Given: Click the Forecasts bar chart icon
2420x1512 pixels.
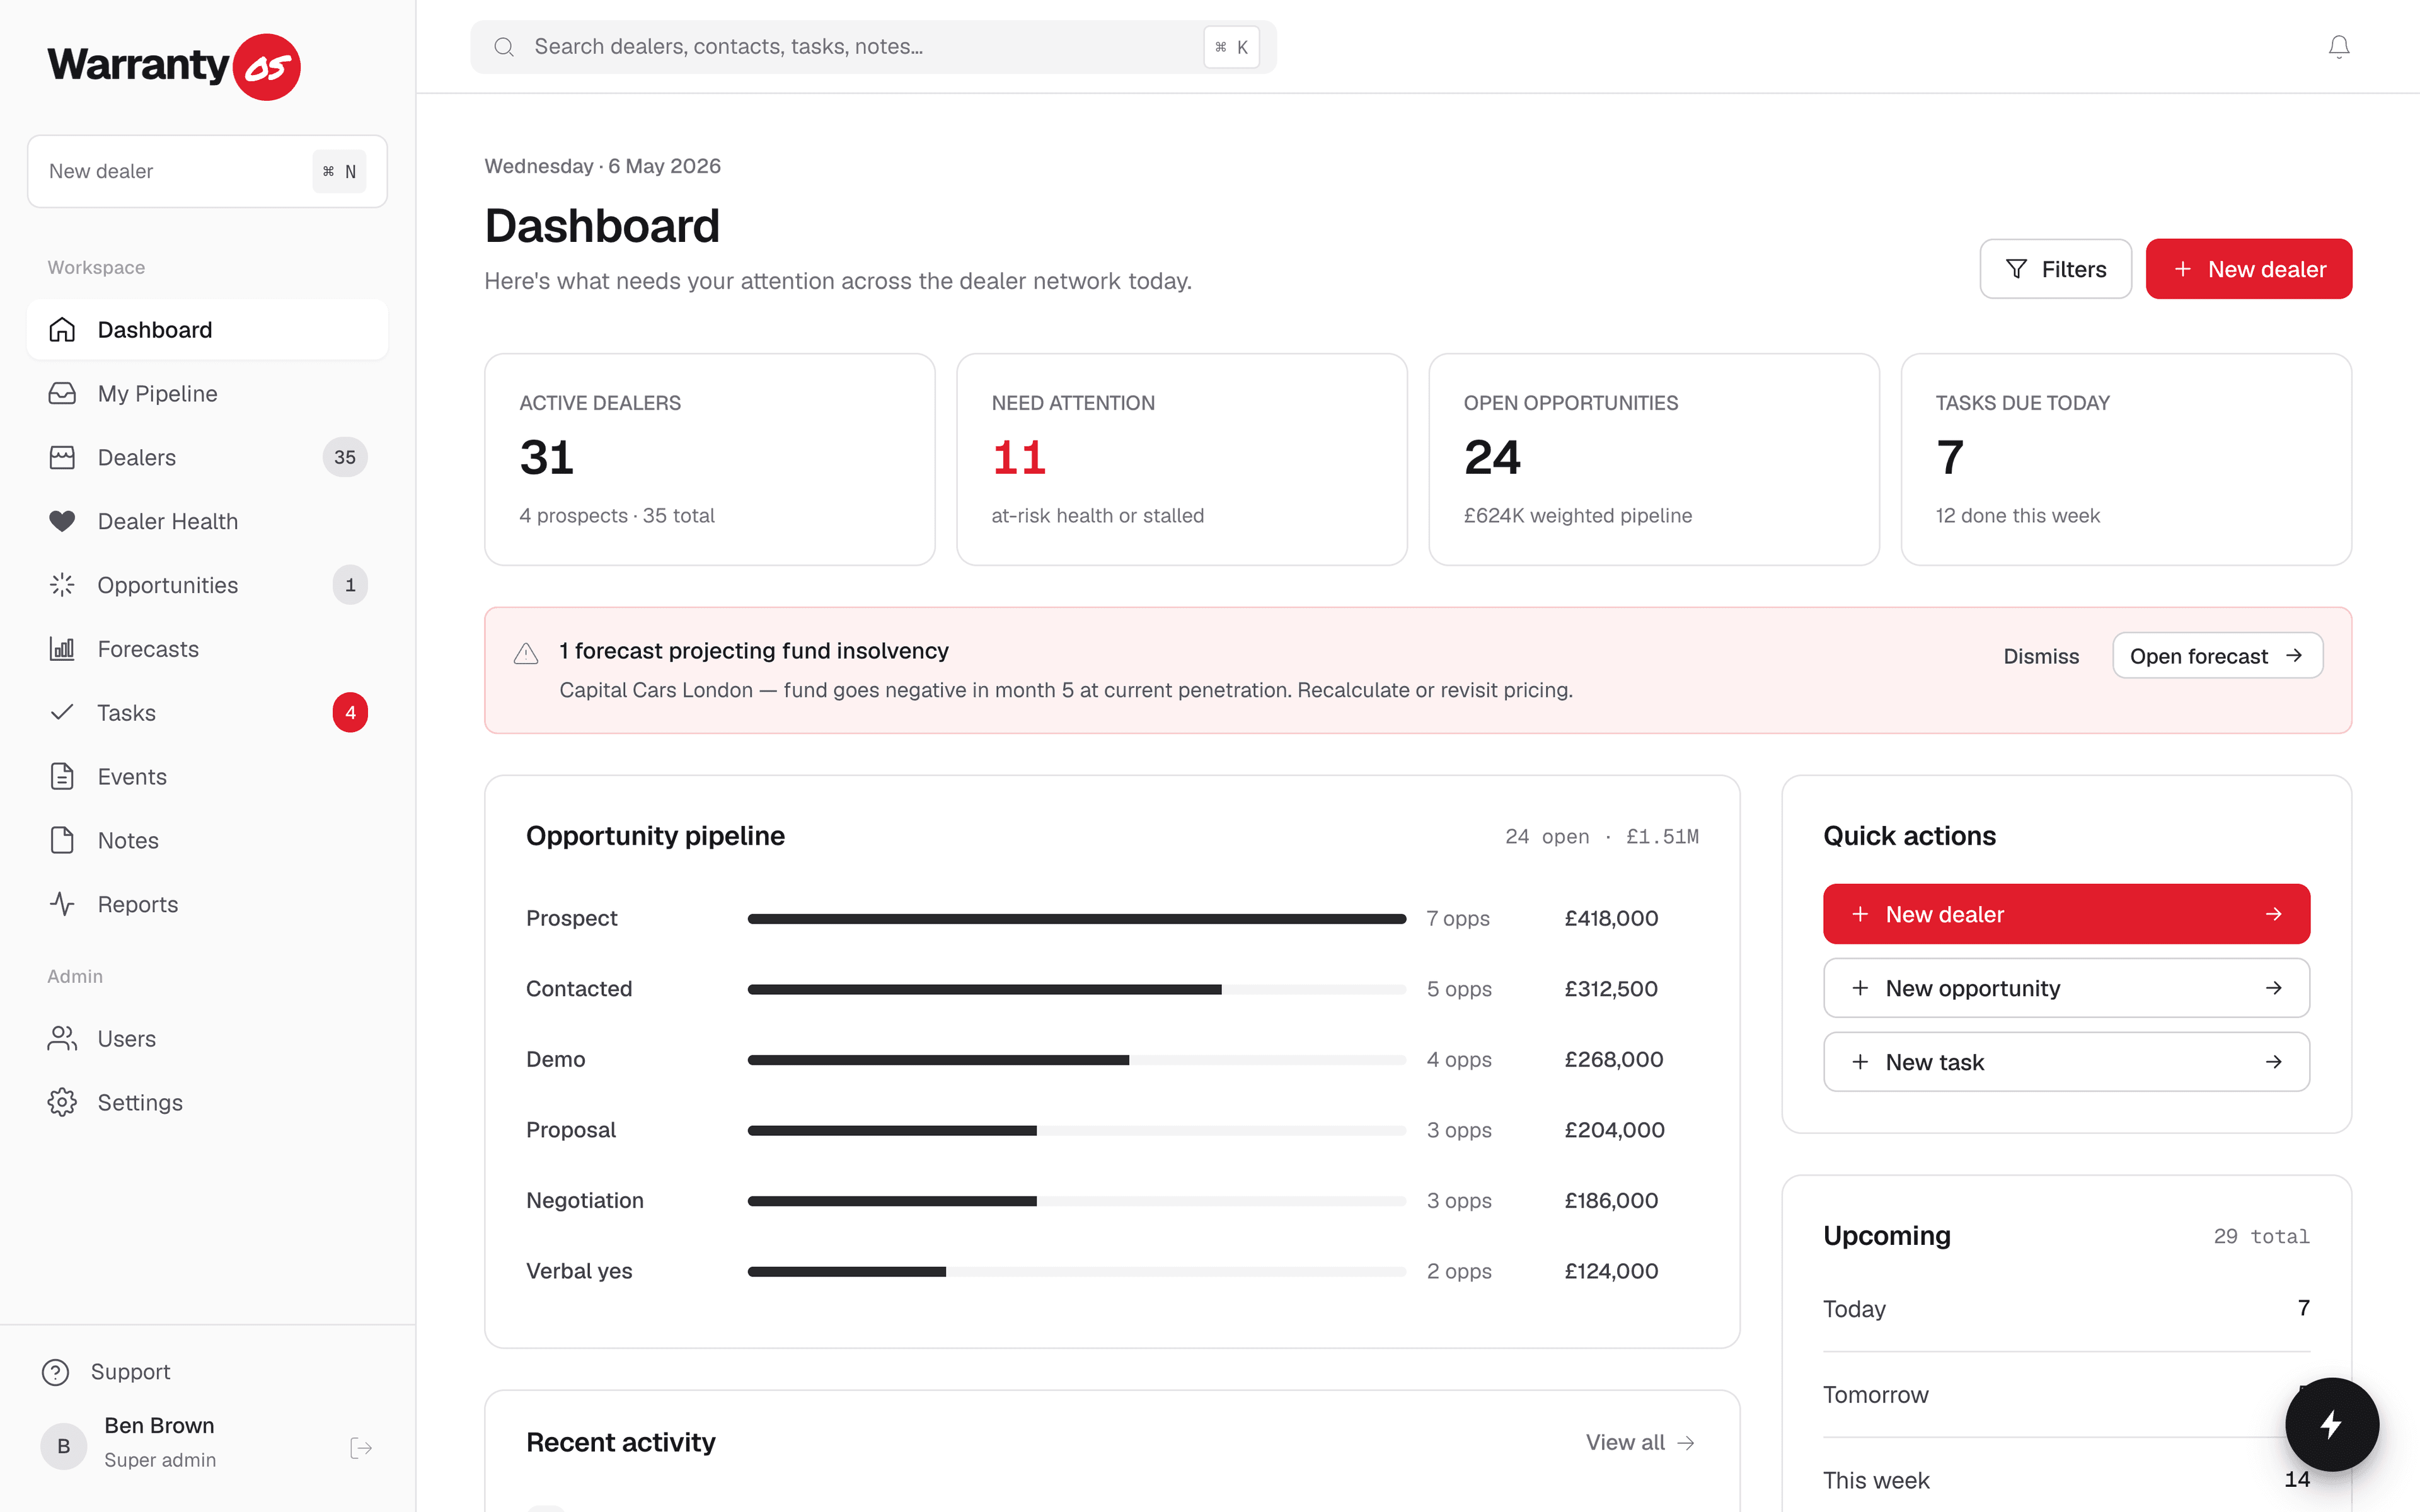Looking at the screenshot, I should [62, 649].
